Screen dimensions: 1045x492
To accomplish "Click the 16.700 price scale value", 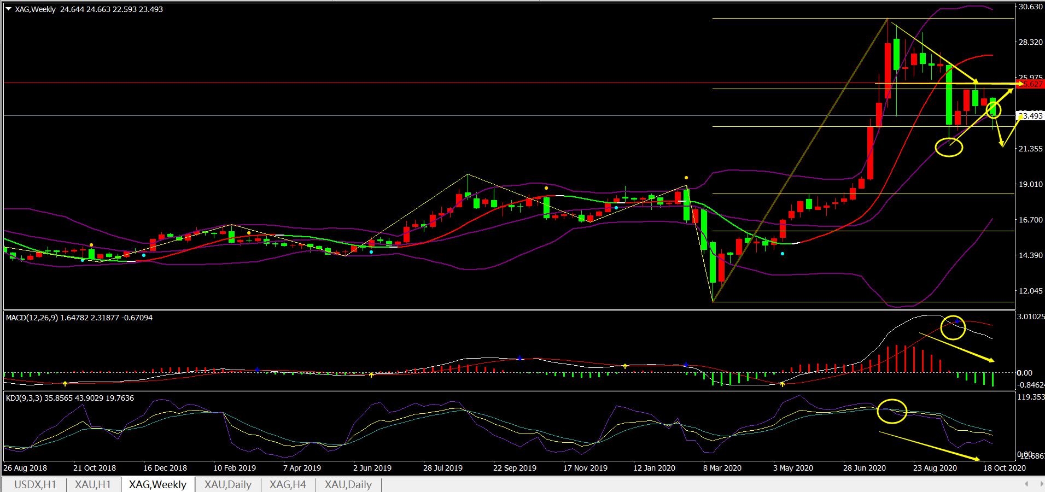I will coord(1030,220).
